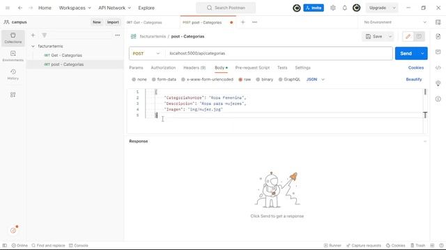Toggle sidebar from status bar icon
This screenshot has width=446, height=250.
pos(5,245)
